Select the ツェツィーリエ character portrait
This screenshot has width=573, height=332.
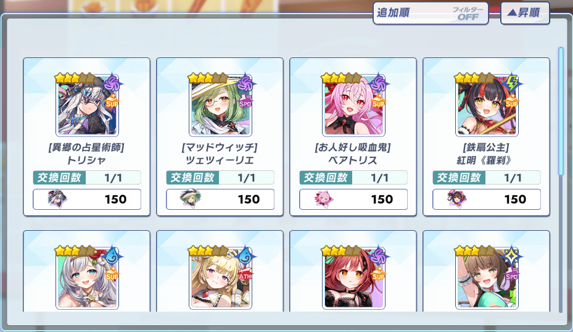(x=220, y=106)
